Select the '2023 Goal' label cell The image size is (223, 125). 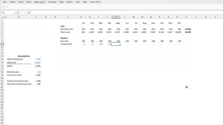(11, 62)
